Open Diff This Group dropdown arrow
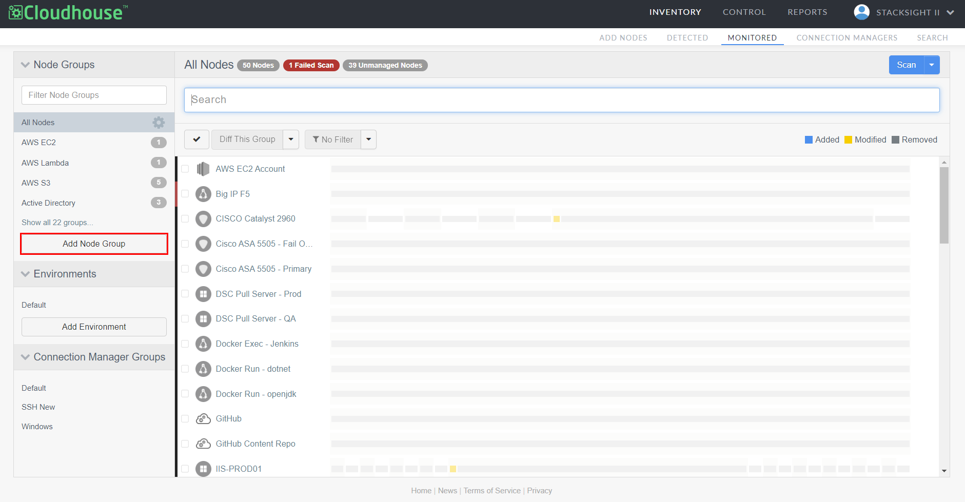Viewport: 965px width, 502px height. [291, 139]
